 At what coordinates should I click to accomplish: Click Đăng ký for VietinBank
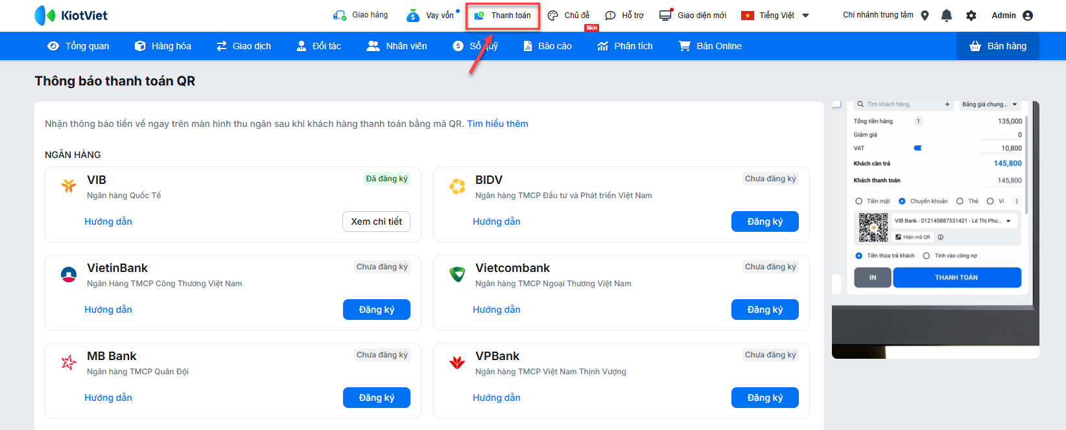[x=377, y=310]
